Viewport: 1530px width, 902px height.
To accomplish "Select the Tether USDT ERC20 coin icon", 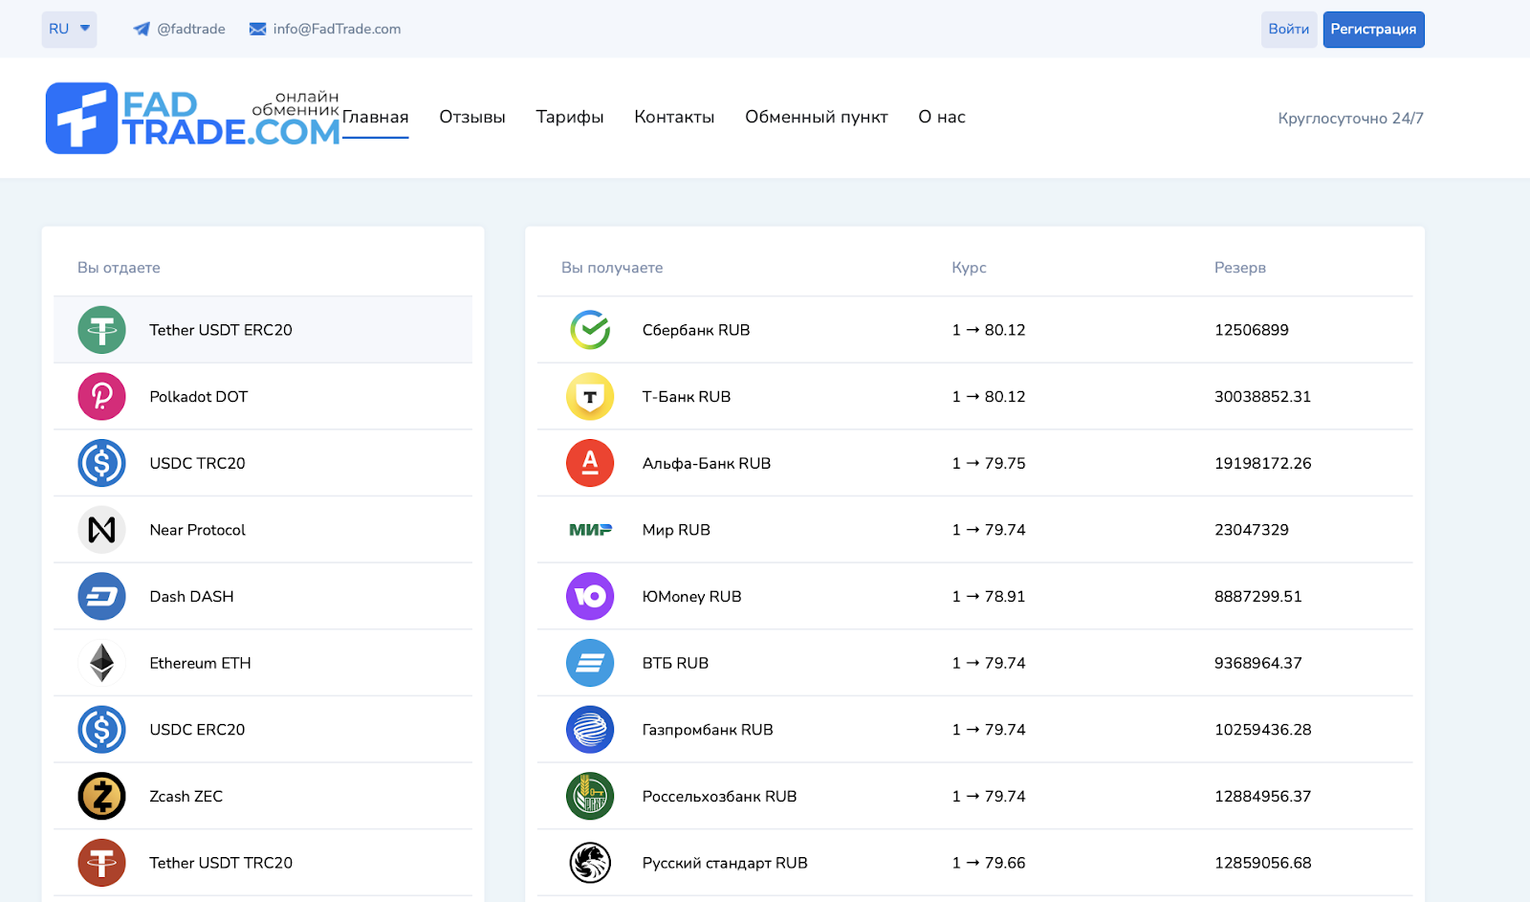I will (x=101, y=329).
